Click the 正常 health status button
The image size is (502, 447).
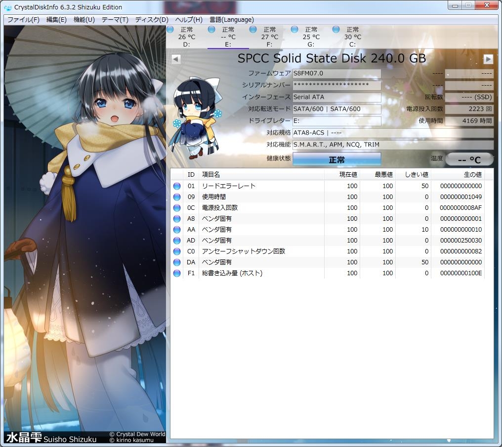click(336, 159)
